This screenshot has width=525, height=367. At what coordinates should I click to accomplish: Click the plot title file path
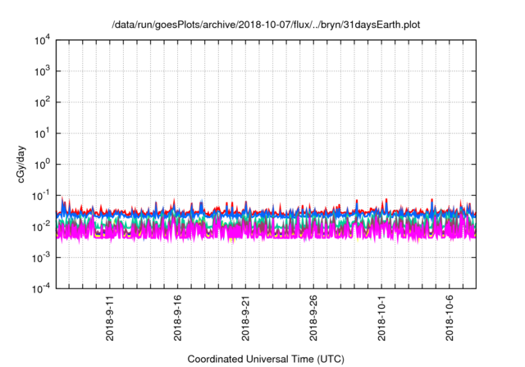(x=267, y=24)
